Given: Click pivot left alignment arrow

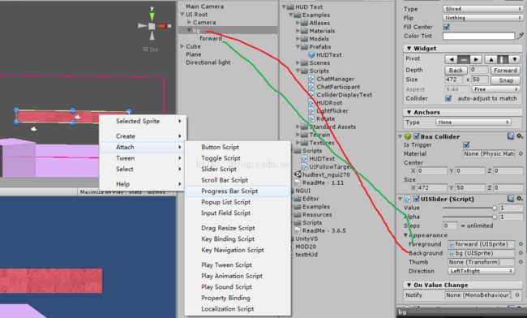Looking at the screenshot, I should point(451,59).
